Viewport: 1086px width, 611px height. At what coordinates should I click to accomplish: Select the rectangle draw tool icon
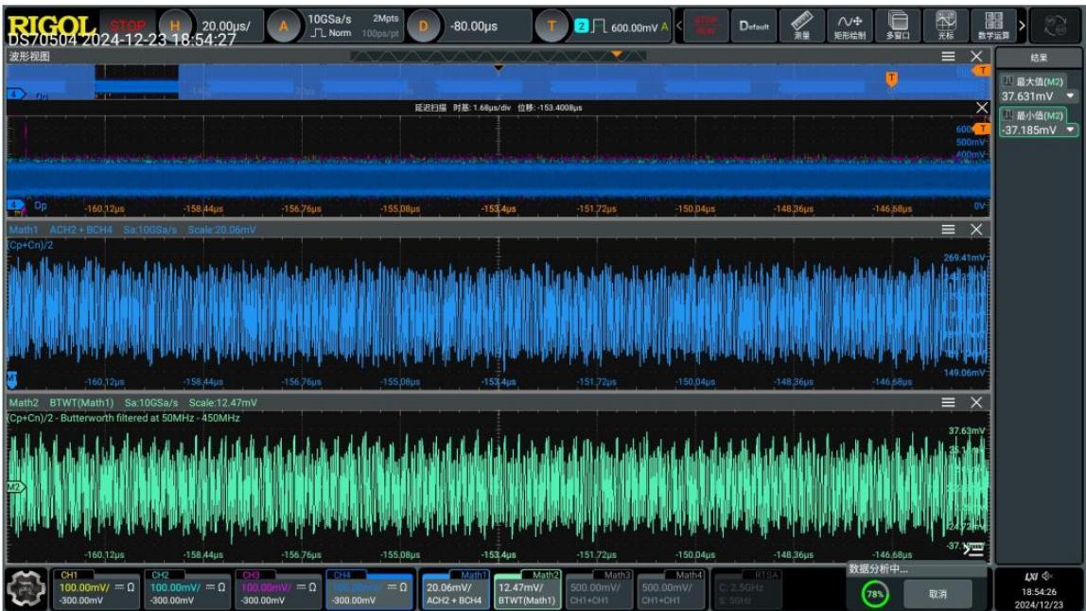point(850,26)
